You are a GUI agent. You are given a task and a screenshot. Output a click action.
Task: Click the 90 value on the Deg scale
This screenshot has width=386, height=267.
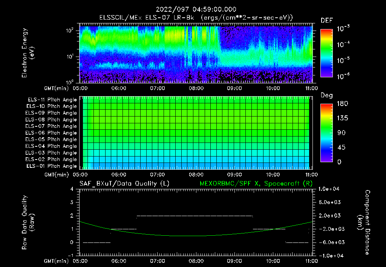click(x=342, y=133)
